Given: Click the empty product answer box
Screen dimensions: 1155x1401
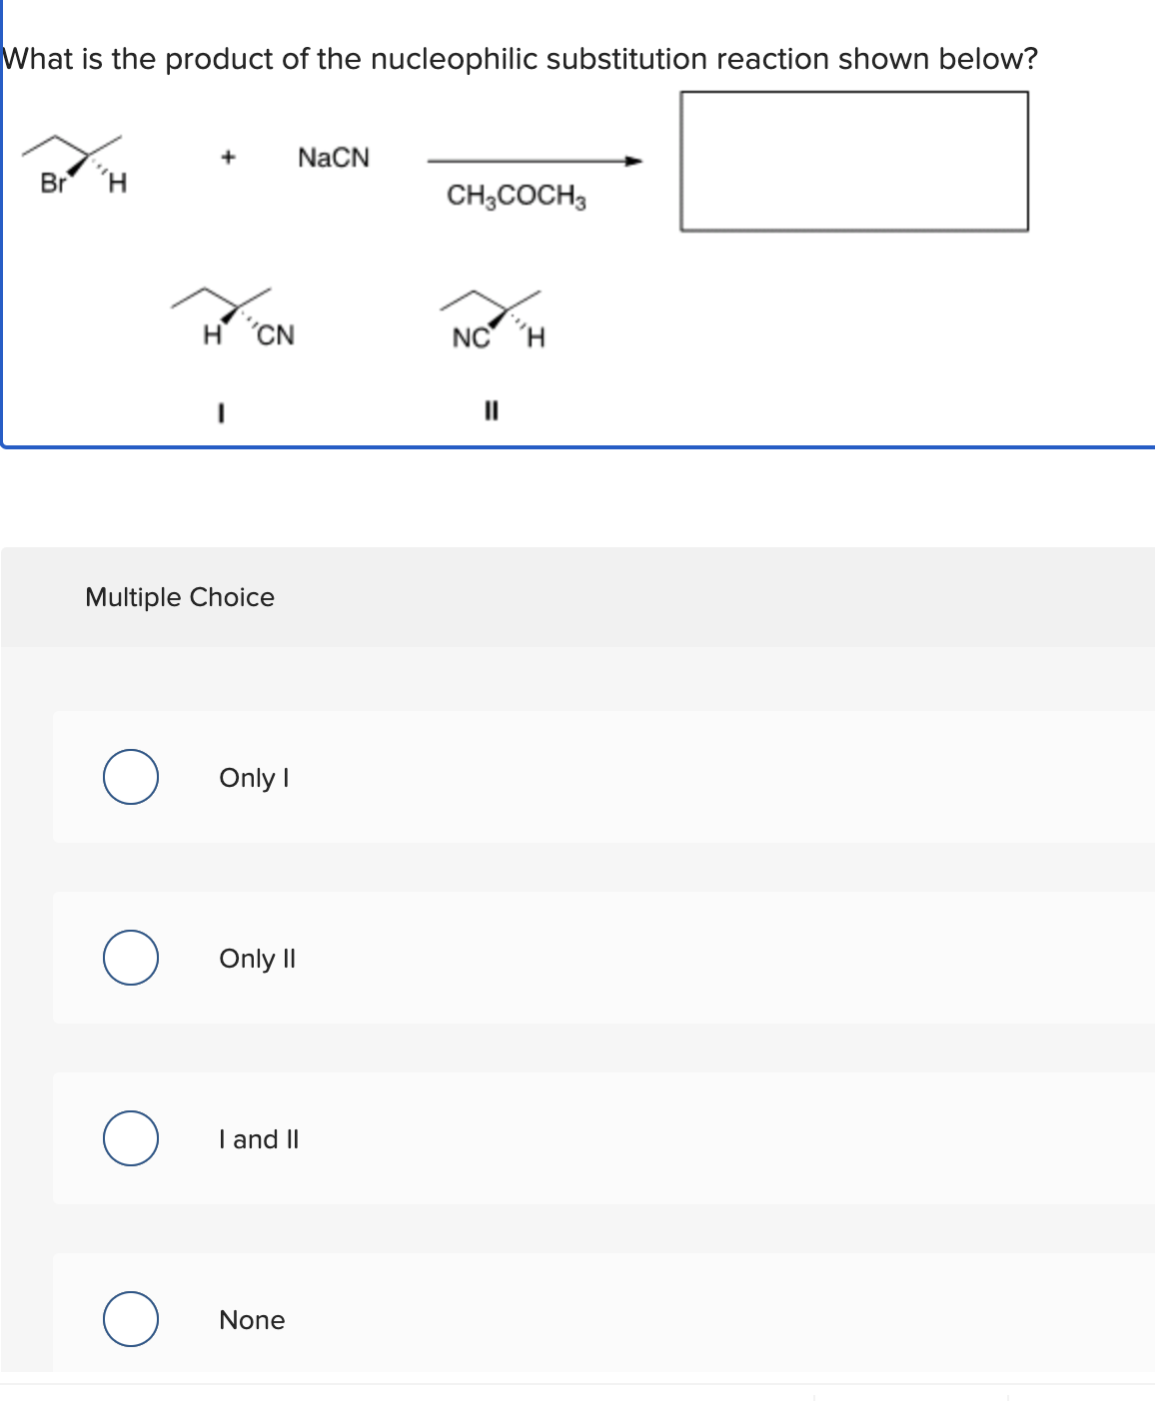Looking at the screenshot, I should [x=853, y=160].
